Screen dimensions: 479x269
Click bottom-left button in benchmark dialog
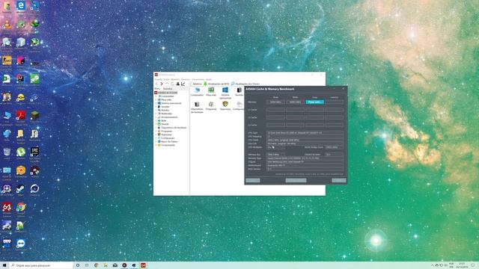coord(253,180)
